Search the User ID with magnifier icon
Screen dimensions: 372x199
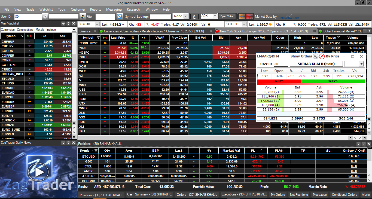coord(45,17)
